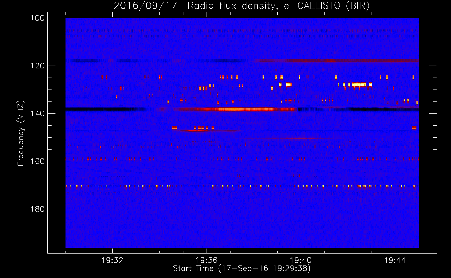Viewport: 451px width, 278px height.
Task: Click the frequency tick label "140"
Action: pyautogui.click(x=37, y=114)
